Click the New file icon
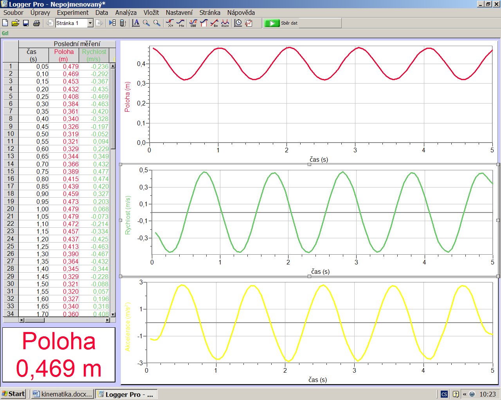 [5, 23]
